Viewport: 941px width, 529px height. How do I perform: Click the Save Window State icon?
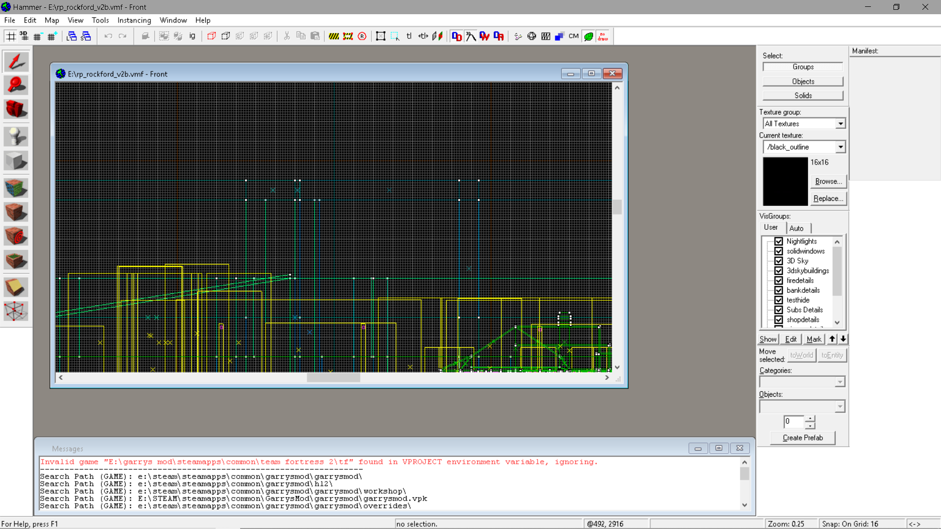pos(86,36)
